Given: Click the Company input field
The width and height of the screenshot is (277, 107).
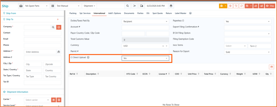Looking at the screenshot, I should pyautogui.click(x=37, y=27).
